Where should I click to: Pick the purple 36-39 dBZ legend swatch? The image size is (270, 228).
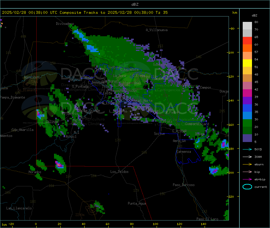[247, 101]
